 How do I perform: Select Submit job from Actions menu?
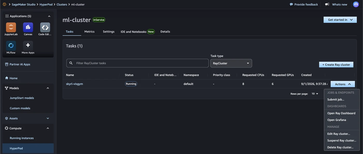click(342, 99)
